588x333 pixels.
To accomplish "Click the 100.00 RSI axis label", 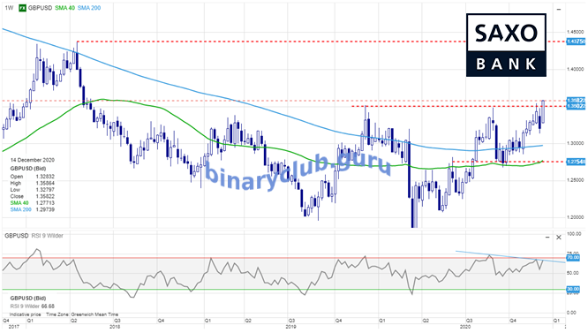I will click(574, 233).
